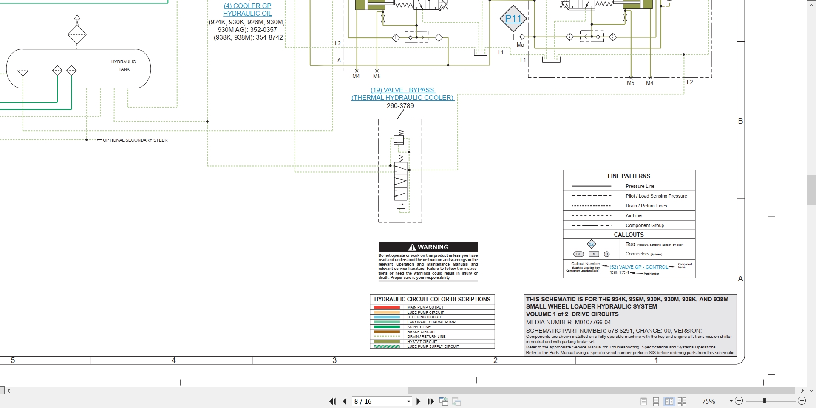816x408 pixels.
Task: Click the 138-1234 example part number
Action: click(619, 272)
